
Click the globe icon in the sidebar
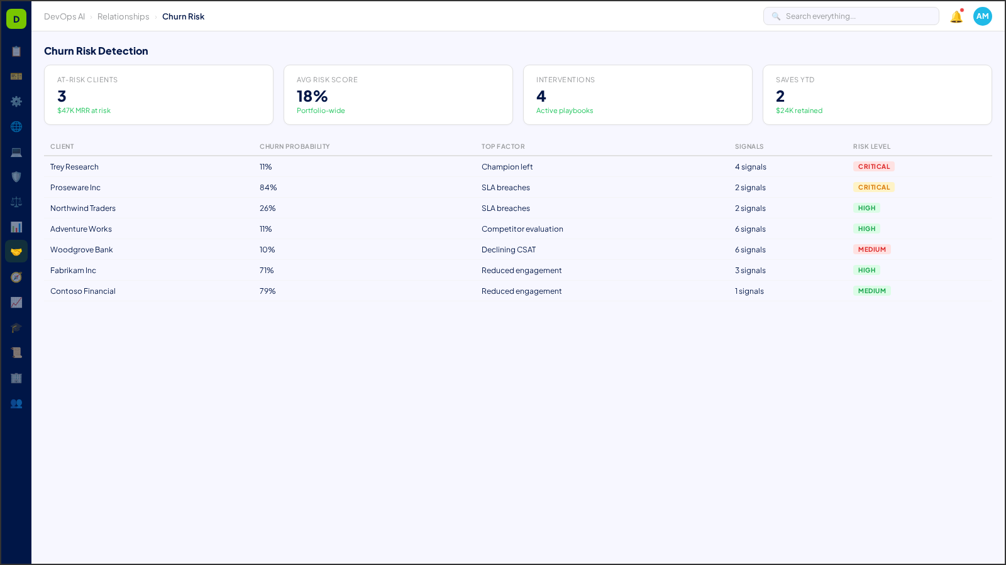coord(16,126)
